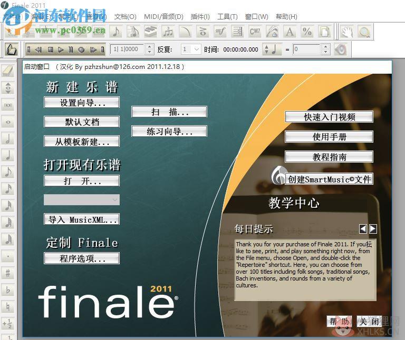Image resolution: width=405 pixels, height=340 pixels.
Task: Click the 关闭 button in launch window
Action: [x=369, y=322]
